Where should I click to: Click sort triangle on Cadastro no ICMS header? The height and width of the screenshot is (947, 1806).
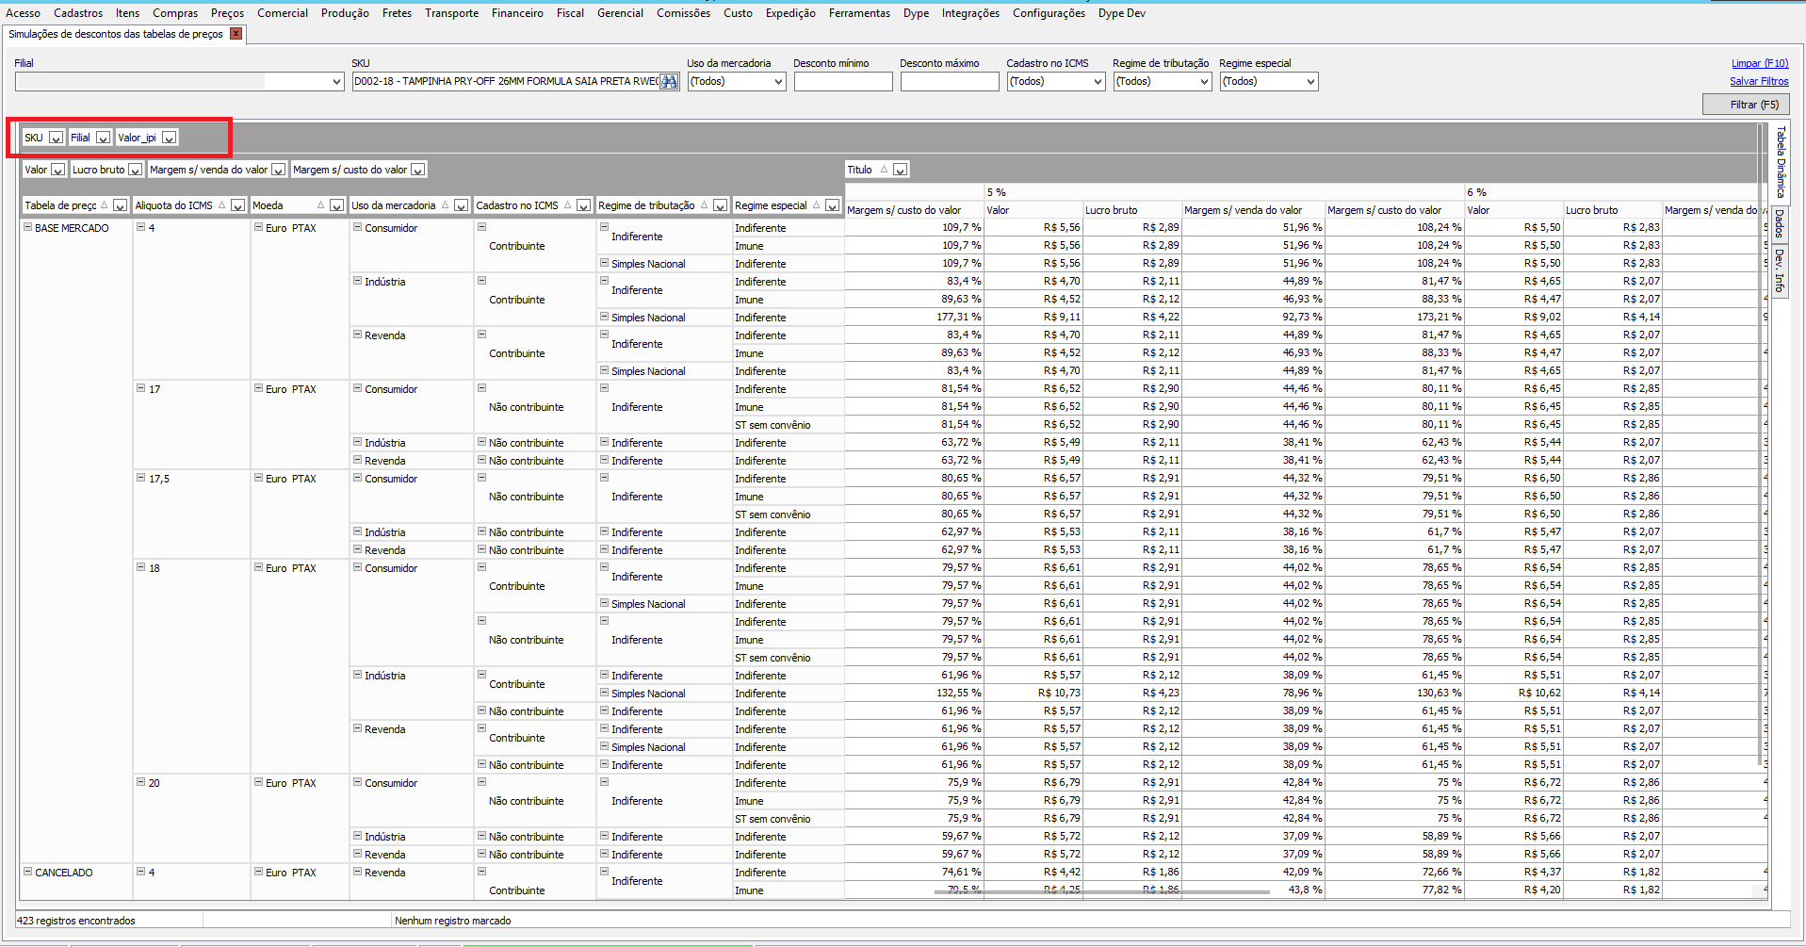(x=567, y=204)
